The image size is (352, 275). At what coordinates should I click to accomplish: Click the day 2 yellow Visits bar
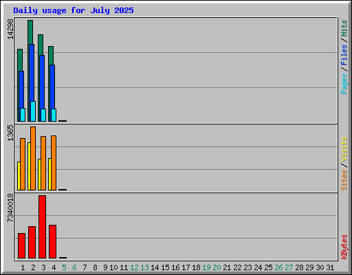click(x=29, y=166)
